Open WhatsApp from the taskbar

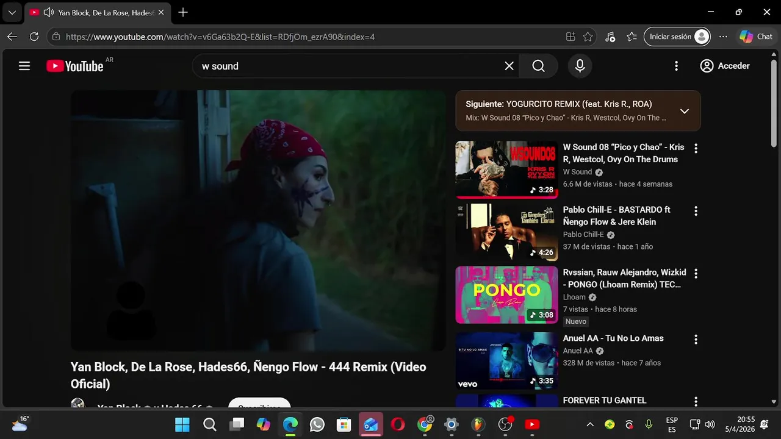317,424
